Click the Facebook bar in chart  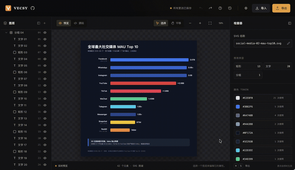click(x=150, y=60)
